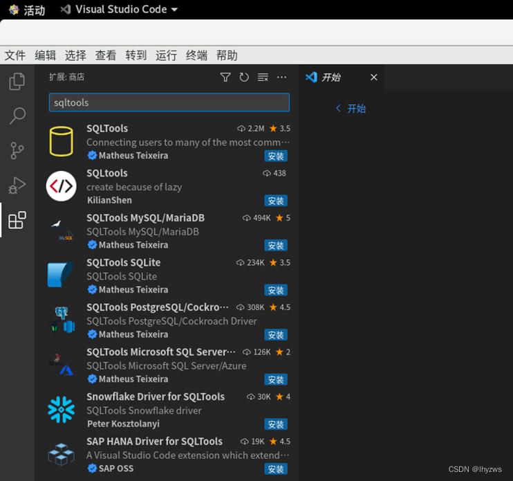Install SAP HANA Driver for SQLTools
The height and width of the screenshot is (481, 513).
coord(276,469)
